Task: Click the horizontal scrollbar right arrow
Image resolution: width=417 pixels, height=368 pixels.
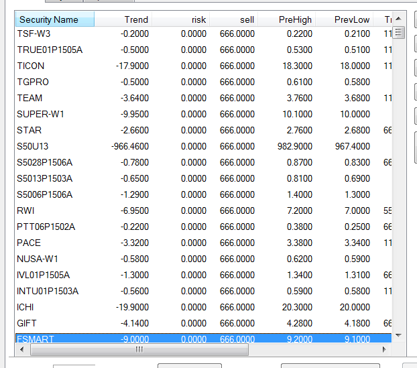Action: click(384, 349)
